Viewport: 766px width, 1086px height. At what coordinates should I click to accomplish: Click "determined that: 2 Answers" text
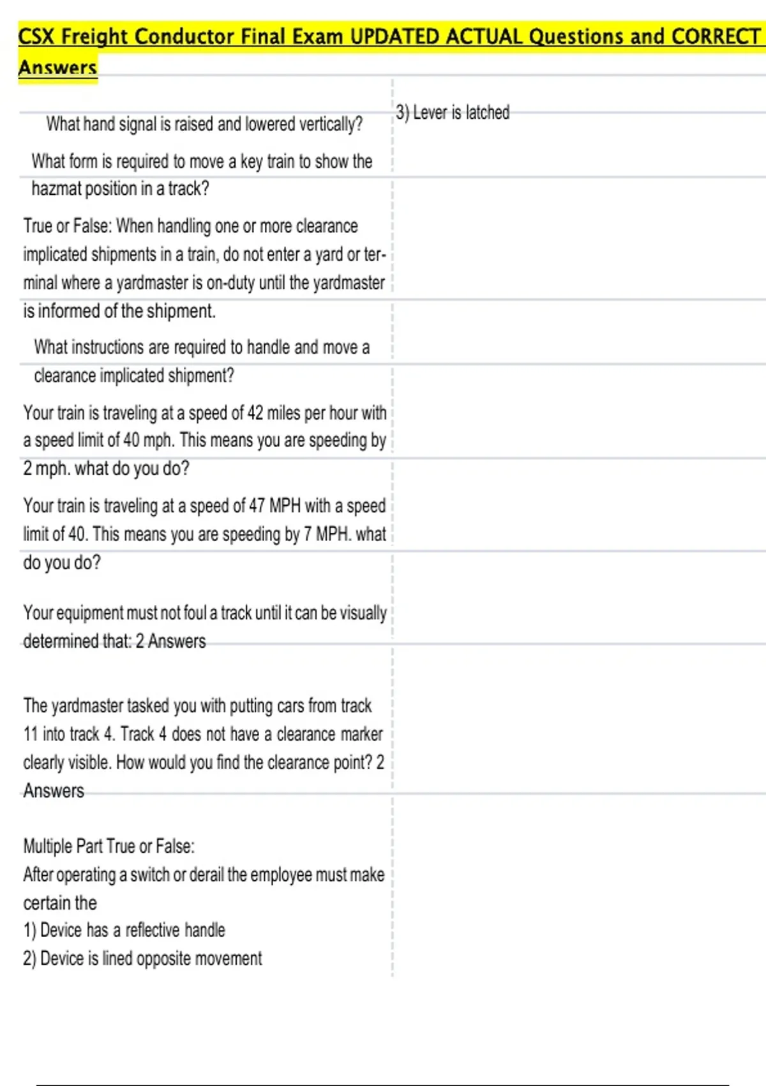click(x=115, y=641)
